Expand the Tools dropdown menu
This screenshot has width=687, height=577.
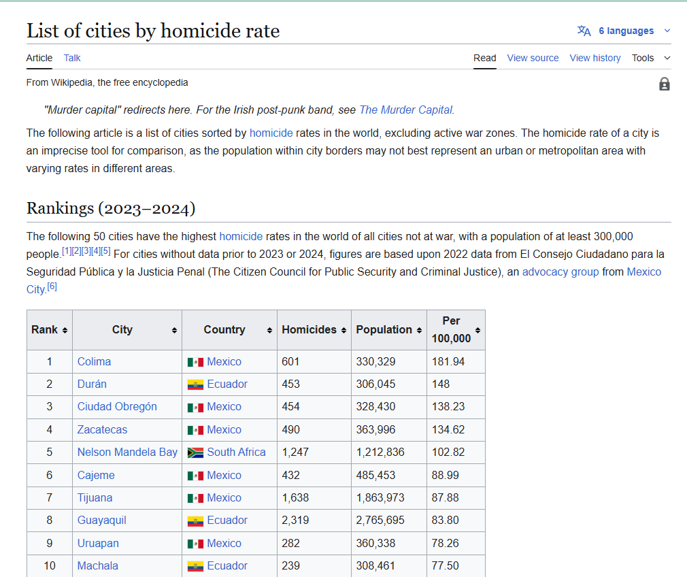tap(651, 58)
